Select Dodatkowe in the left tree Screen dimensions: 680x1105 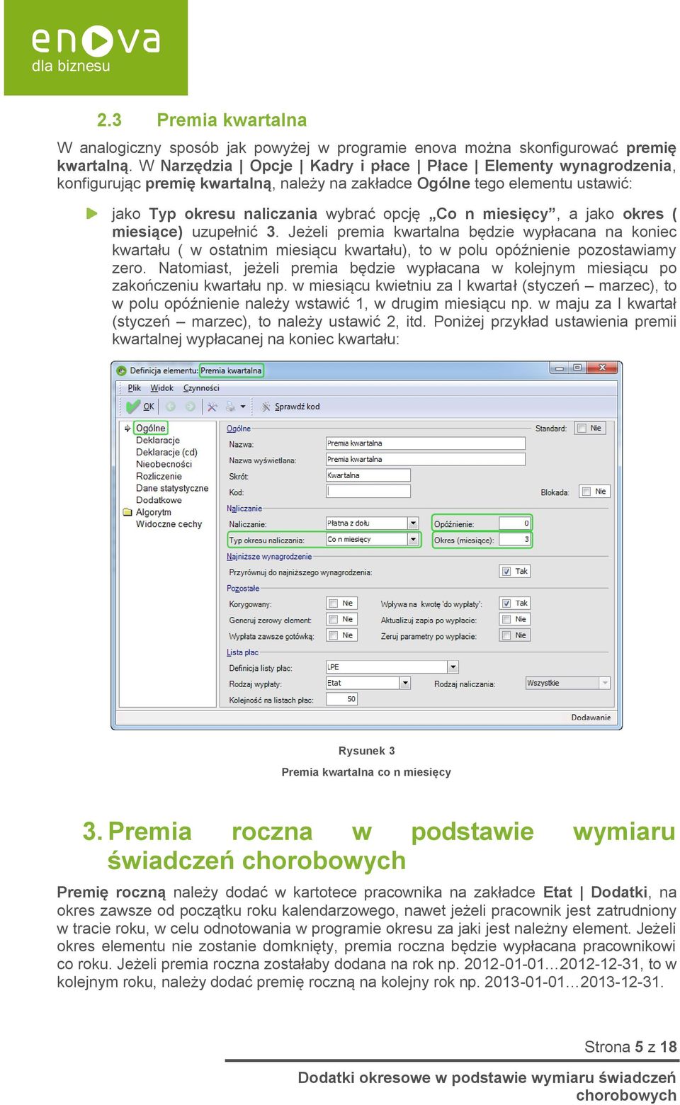pyautogui.click(x=159, y=500)
